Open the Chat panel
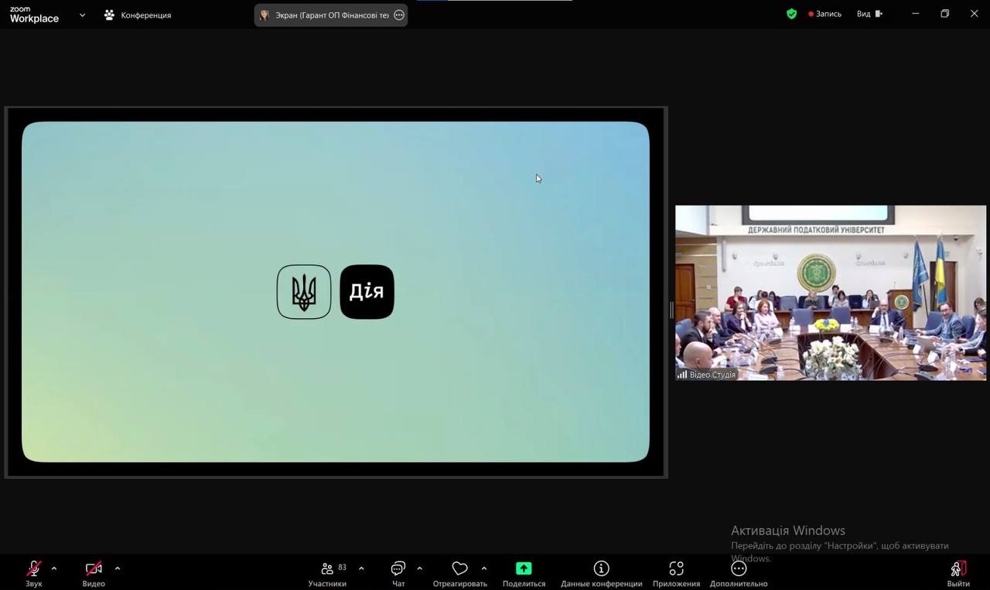Image resolution: width=990 pixels, height=590 pixels. 398,573
